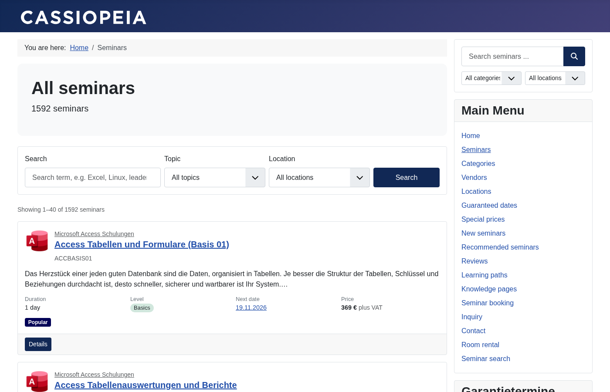Open Seminar search menu item

pyautogui.click(x=486, y=359)
